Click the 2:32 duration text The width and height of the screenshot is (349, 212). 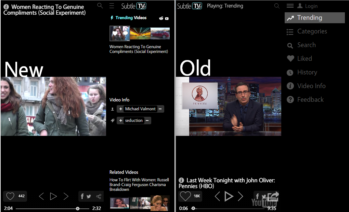96,209
